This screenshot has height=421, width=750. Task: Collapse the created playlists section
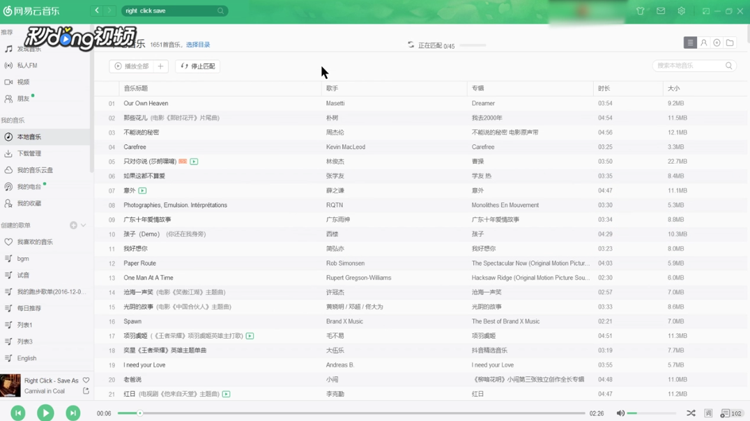[x=83, y=225]
